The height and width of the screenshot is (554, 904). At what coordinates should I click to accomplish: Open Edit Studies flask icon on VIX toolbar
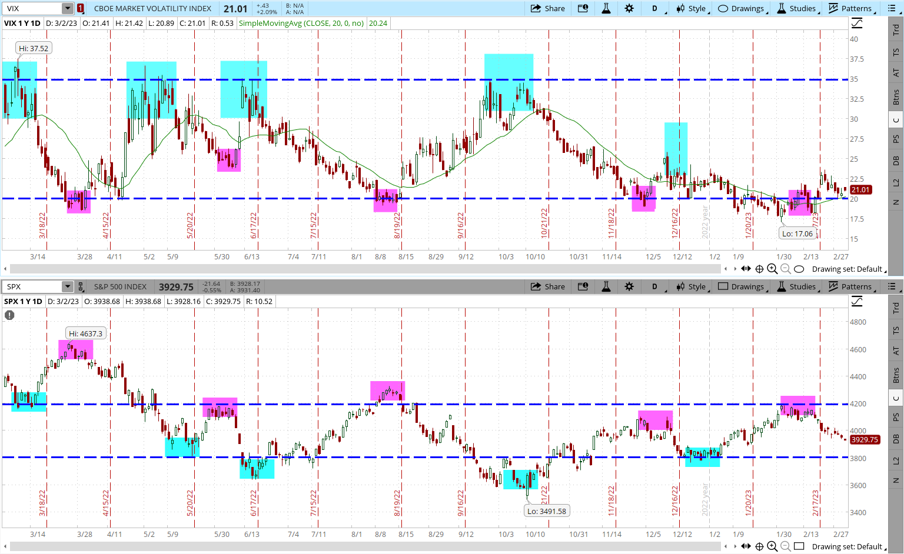tap(606, 8)
